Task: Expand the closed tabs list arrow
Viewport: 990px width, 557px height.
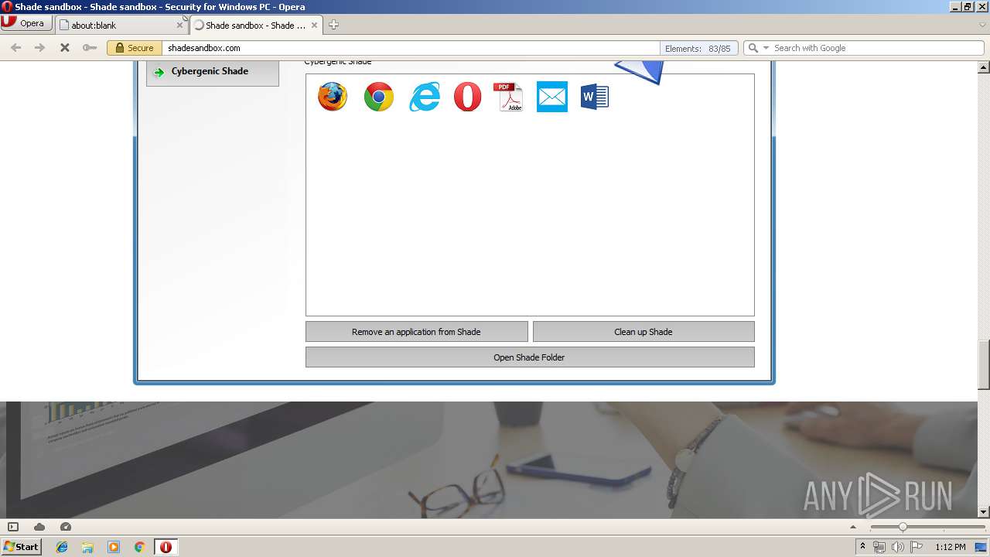Action: [982, 25]
